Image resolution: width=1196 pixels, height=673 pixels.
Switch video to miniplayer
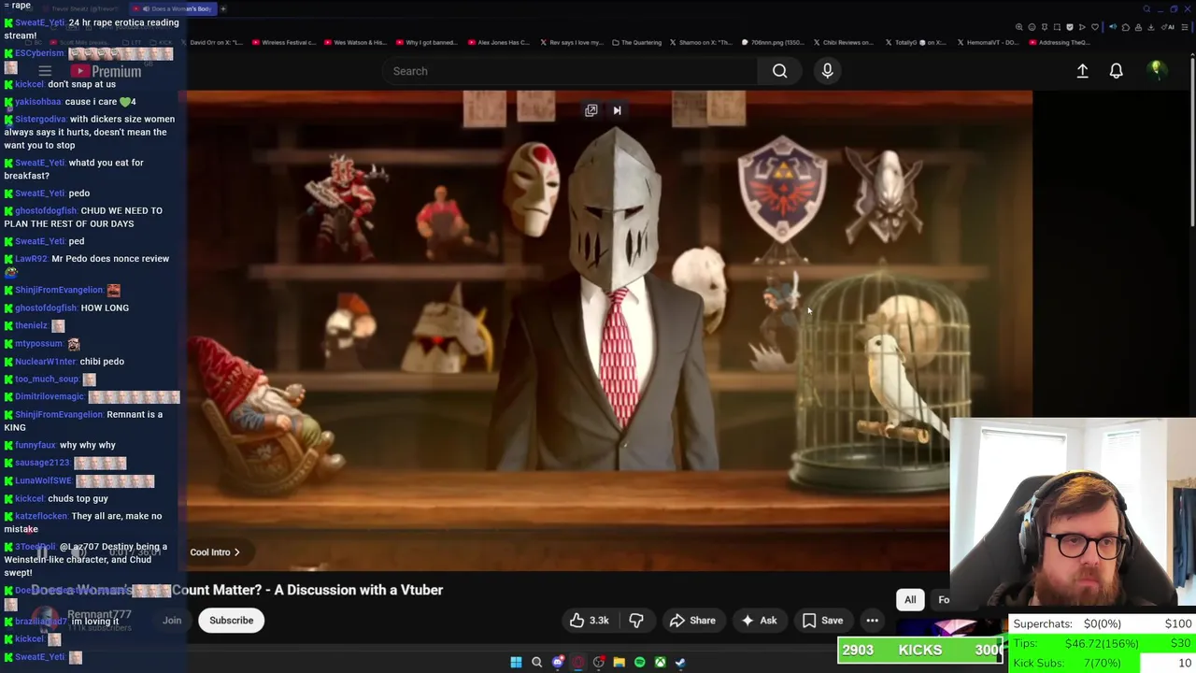[x=591, y=110]
